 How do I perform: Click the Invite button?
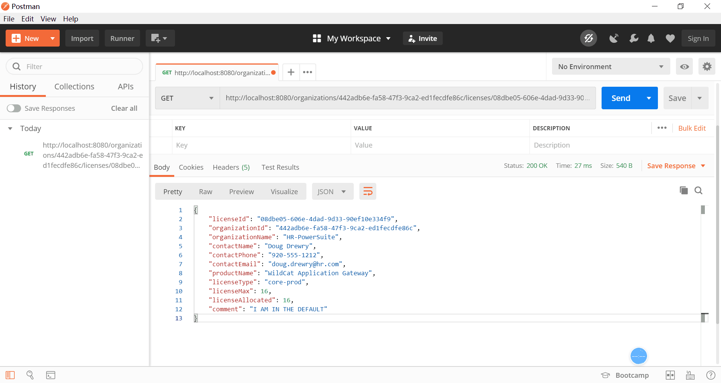tap(423, 38)
